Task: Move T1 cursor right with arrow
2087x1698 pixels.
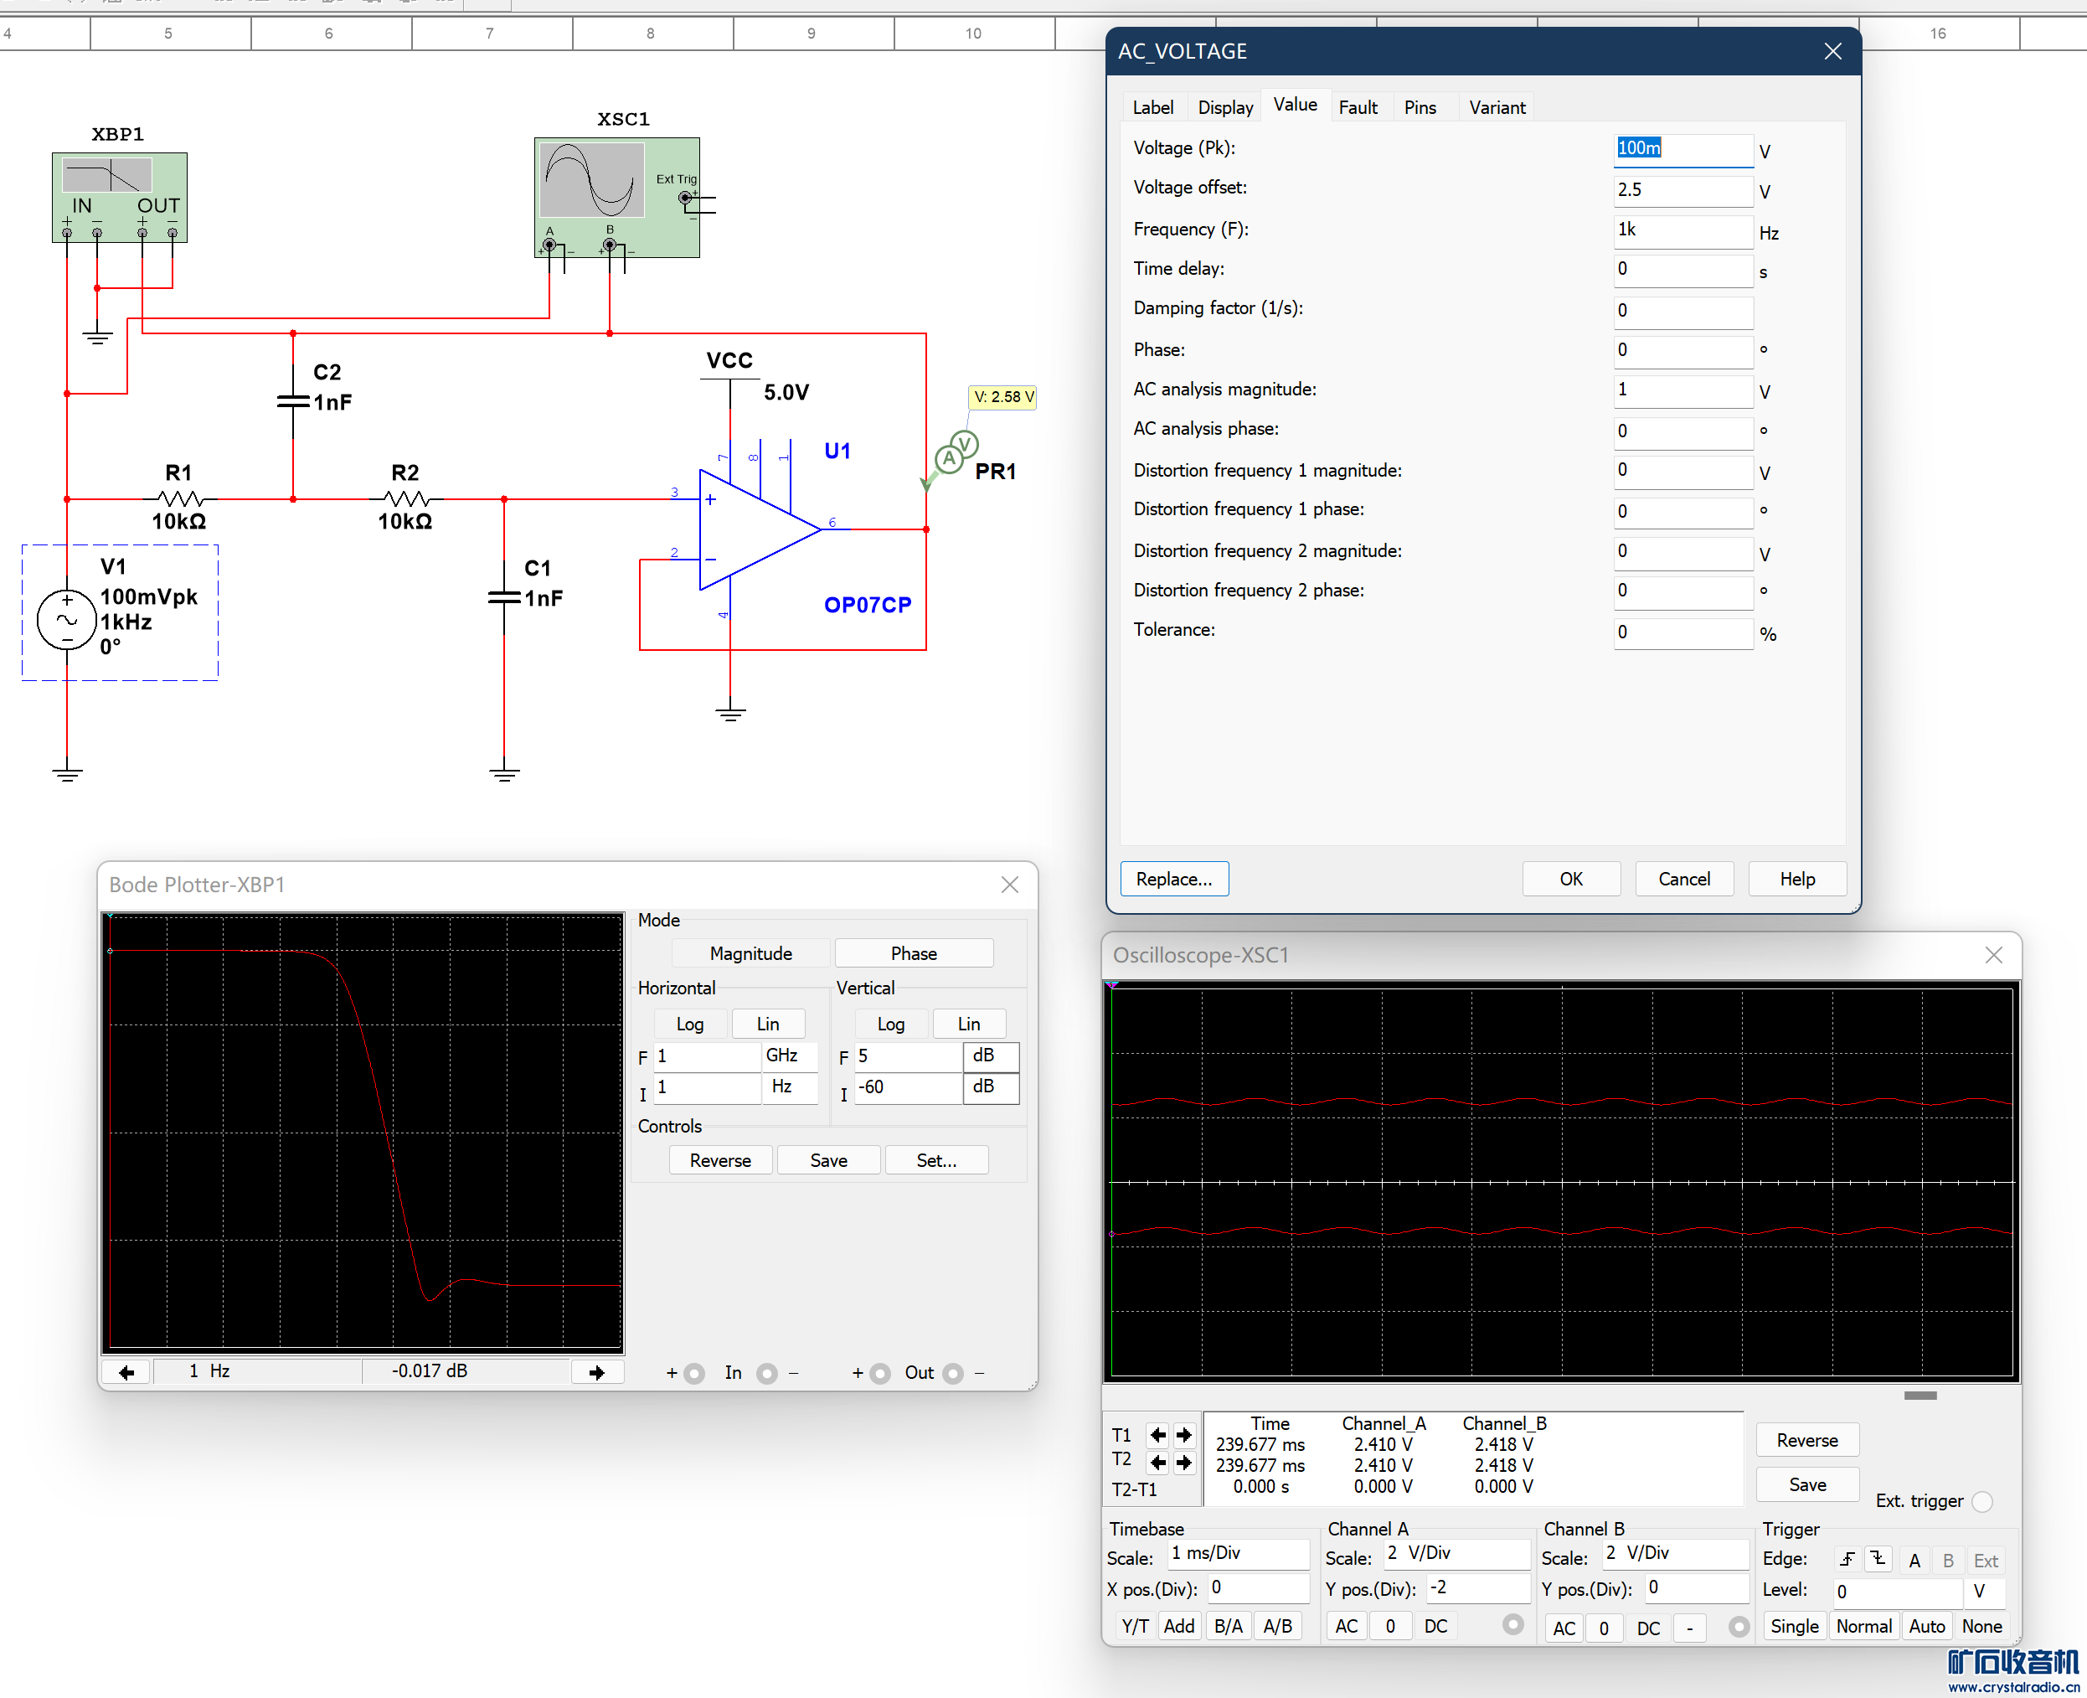Action: [1183, 1435]
